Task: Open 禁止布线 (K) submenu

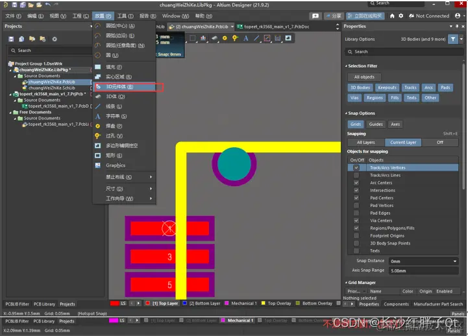Action: pos(124,177)
